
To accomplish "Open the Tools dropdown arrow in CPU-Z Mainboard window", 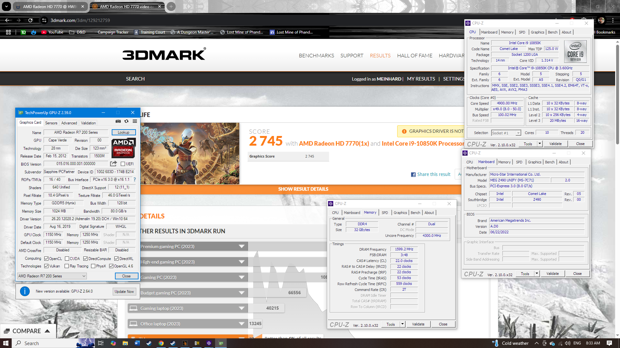I will click(x=537, y=274).
